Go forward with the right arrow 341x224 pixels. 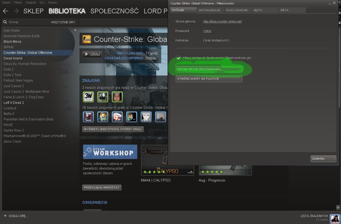click(x=16, y=11)
